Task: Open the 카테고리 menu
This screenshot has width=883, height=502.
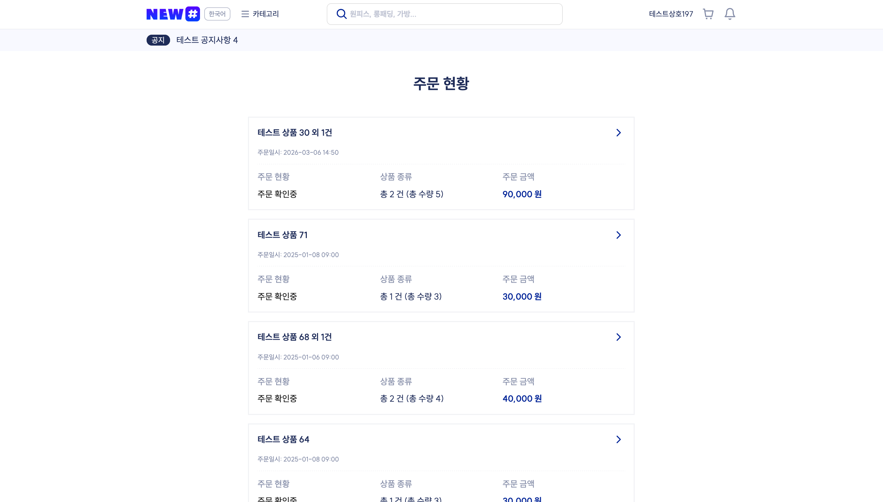Action: pyautogui.click(x=266, y=14)
